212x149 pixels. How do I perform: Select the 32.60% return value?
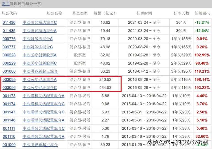coord(202,136)
